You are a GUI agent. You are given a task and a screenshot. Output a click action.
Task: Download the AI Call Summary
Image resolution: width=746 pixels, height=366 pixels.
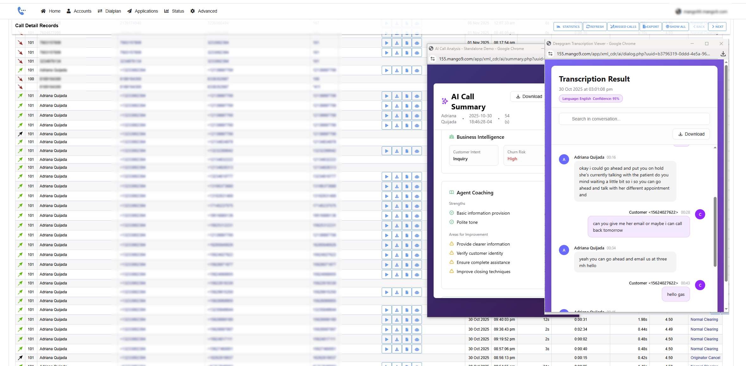[527, 96]
